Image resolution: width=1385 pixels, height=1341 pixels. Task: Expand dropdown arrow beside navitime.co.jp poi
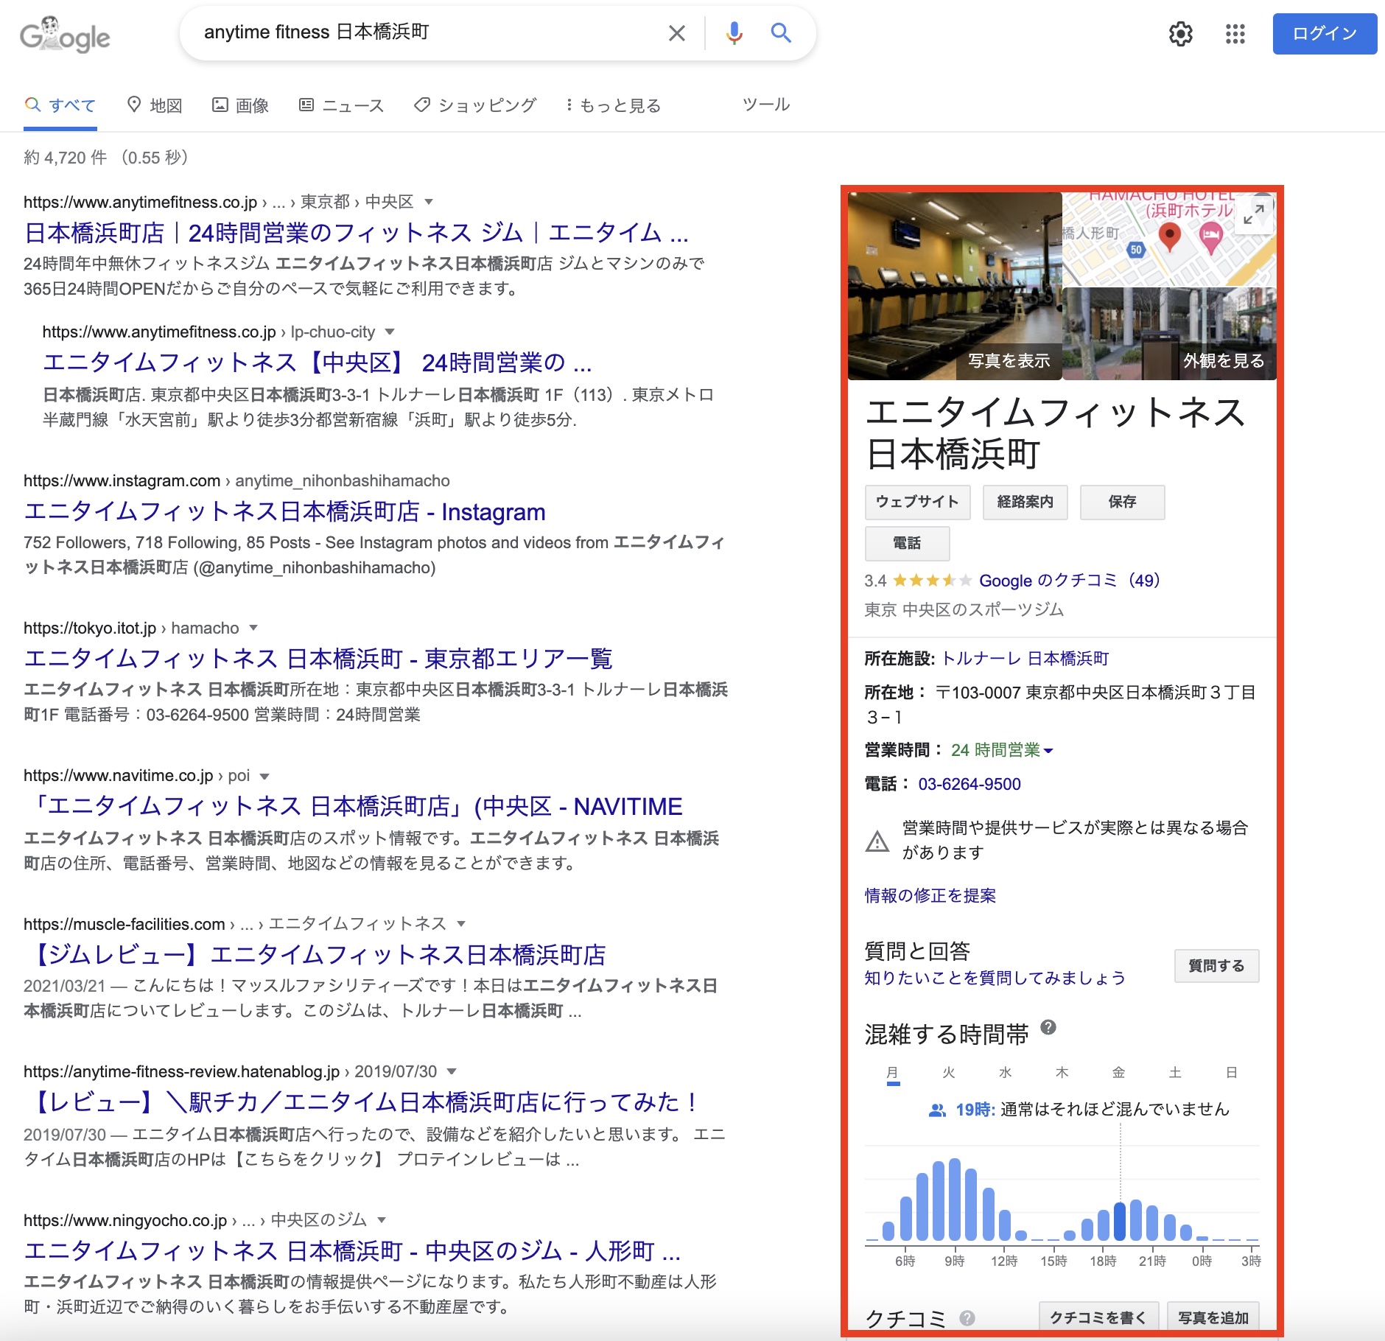(264, 776)
